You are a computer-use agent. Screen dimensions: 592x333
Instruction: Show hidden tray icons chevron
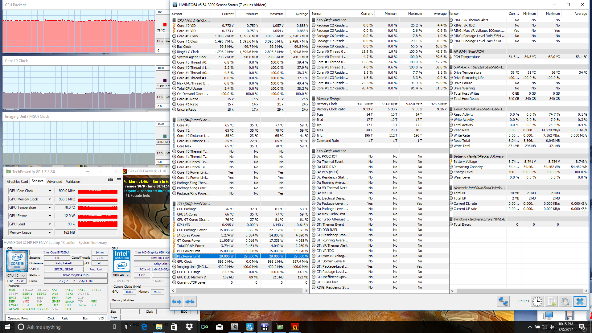(x=530, y=327)
